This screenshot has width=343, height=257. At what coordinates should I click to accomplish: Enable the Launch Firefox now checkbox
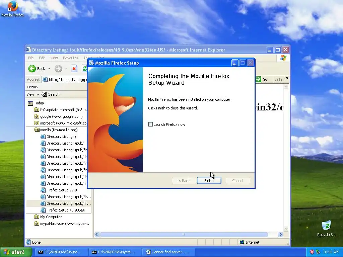pos(150,124)
